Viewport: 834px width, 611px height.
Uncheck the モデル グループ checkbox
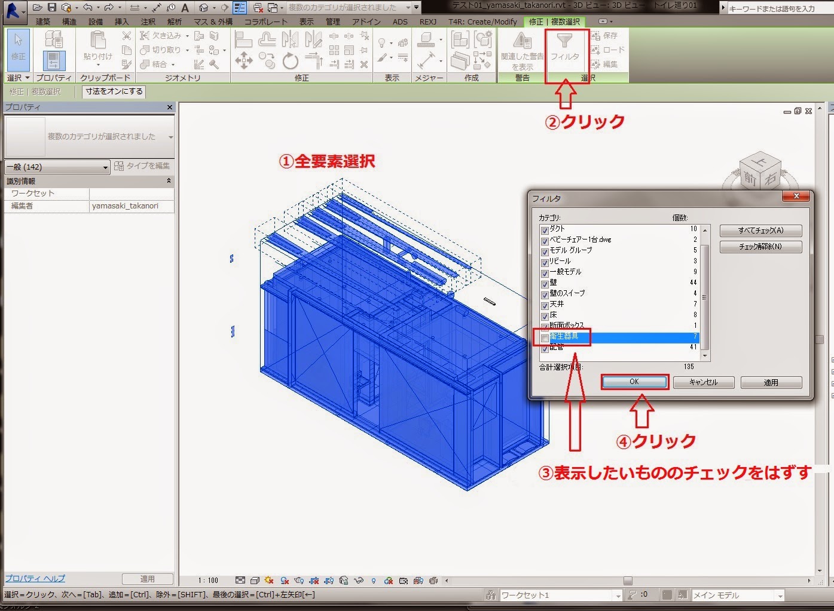(x=545, y=251)
